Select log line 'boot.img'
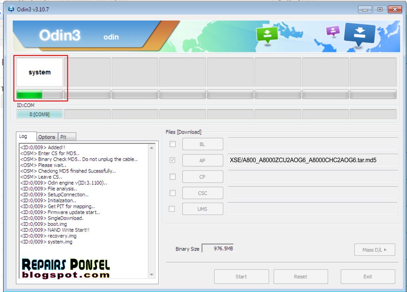 [44, 224]
